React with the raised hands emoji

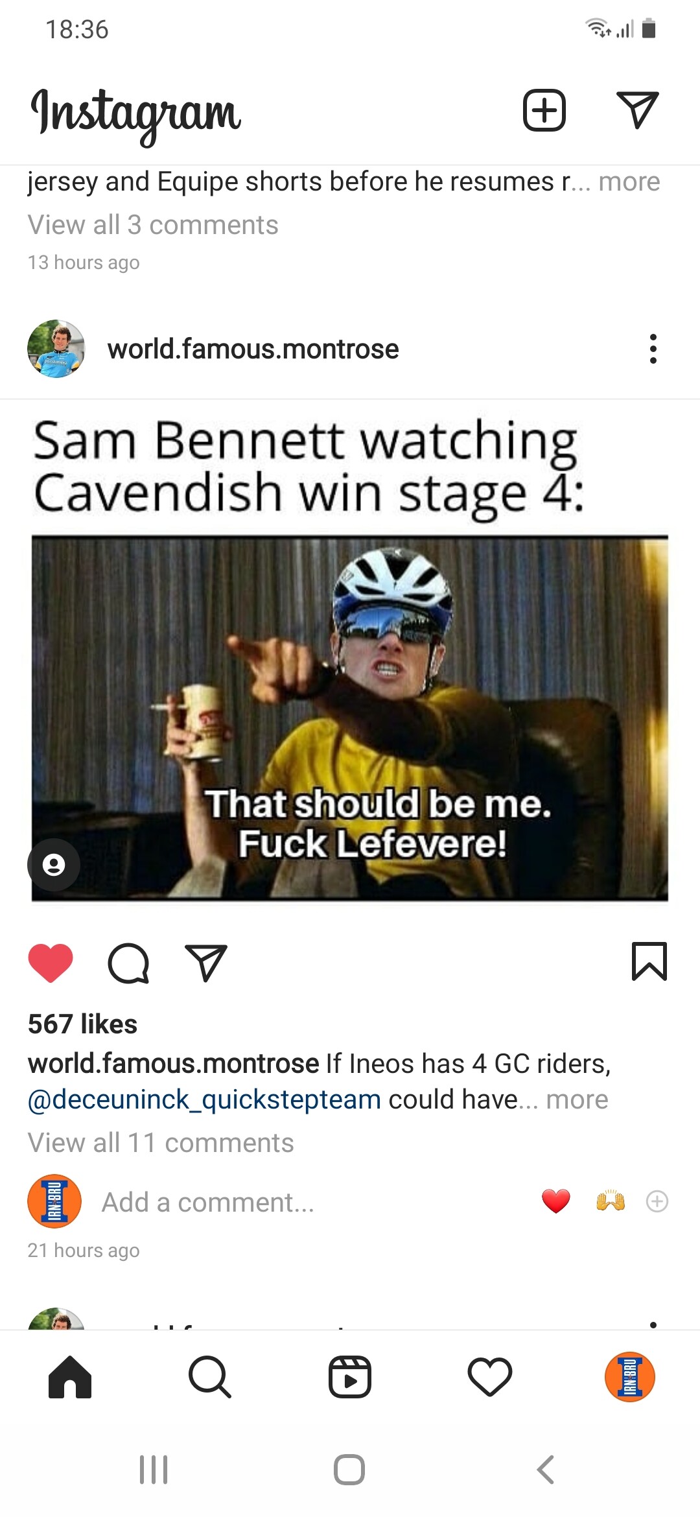(x=610, y=1201)
